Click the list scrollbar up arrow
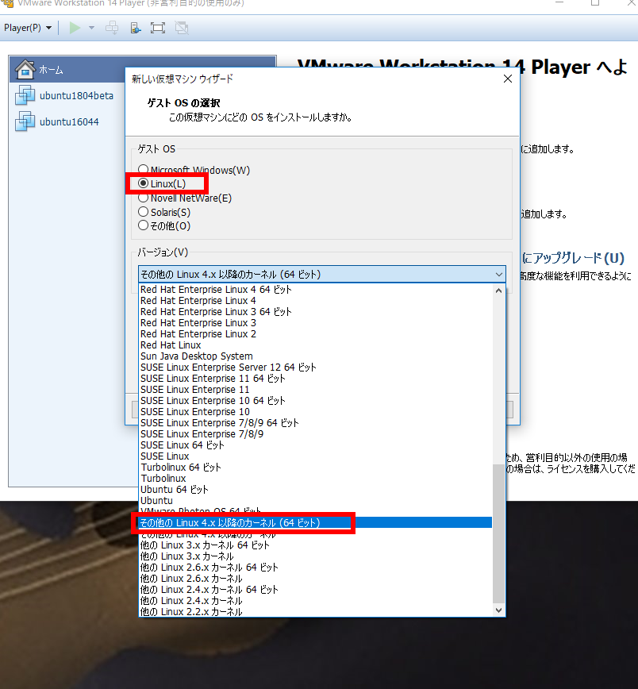The image size is (638, 689). coord(498,291)
